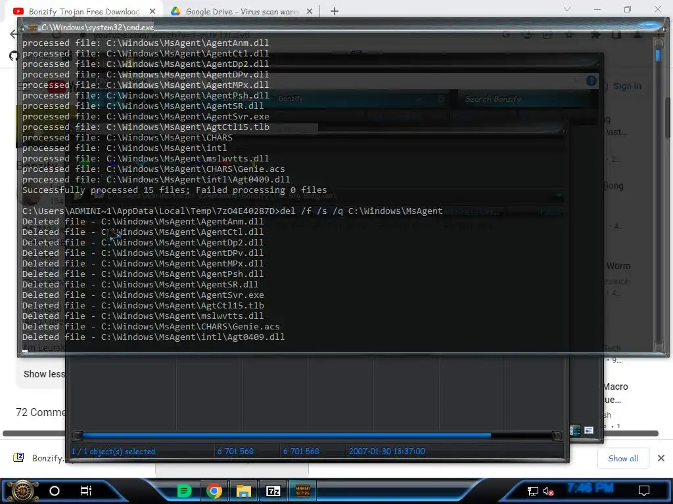The width and height of the screenshot is (673, 504).
Task: Open the taskbar clock
Action: click(590, 488)
